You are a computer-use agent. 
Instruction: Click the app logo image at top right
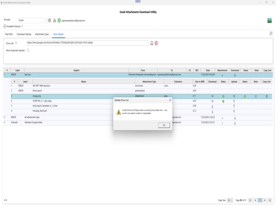(x=269, y=20)
